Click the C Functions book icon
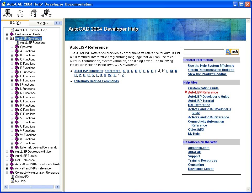Viewport: 252px width, 193px height. coord(17,59)
